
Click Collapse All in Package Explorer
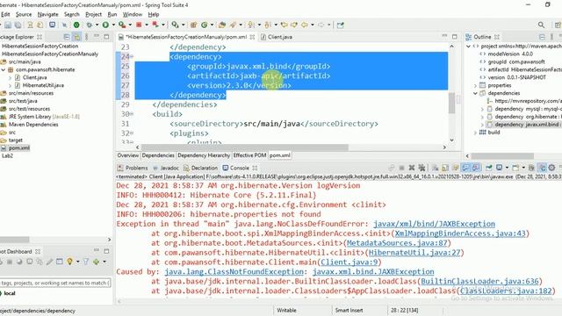point(67,37)
